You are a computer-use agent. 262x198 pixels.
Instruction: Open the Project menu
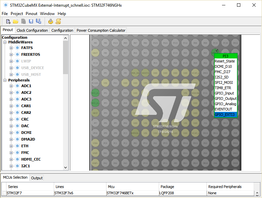pos(17,14)
